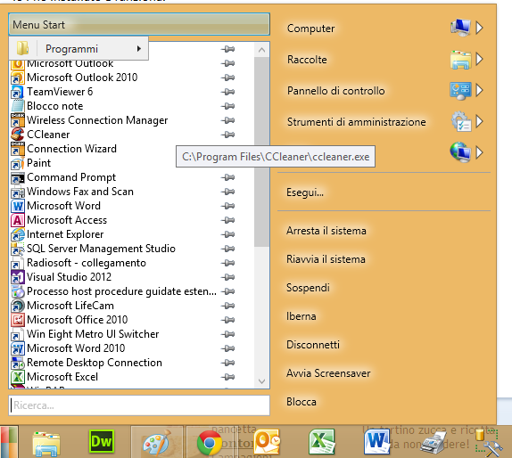512x458 pixels.
Task: Click the program list scrollbar down arrow
Action: pos(261,381)
